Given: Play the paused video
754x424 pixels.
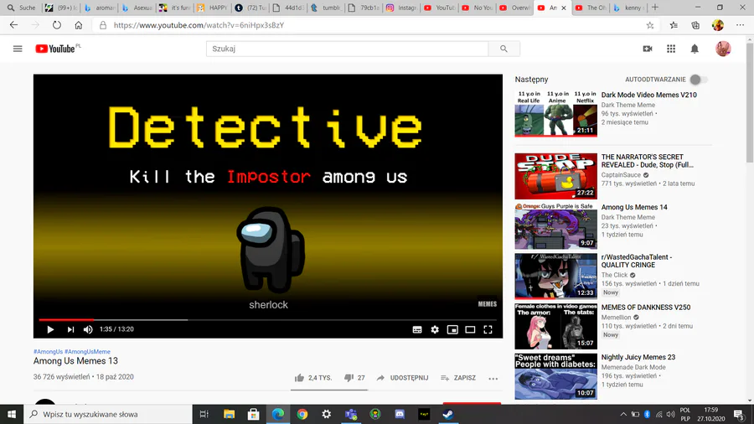Looking at the screenshot, I should click(50, 329).
